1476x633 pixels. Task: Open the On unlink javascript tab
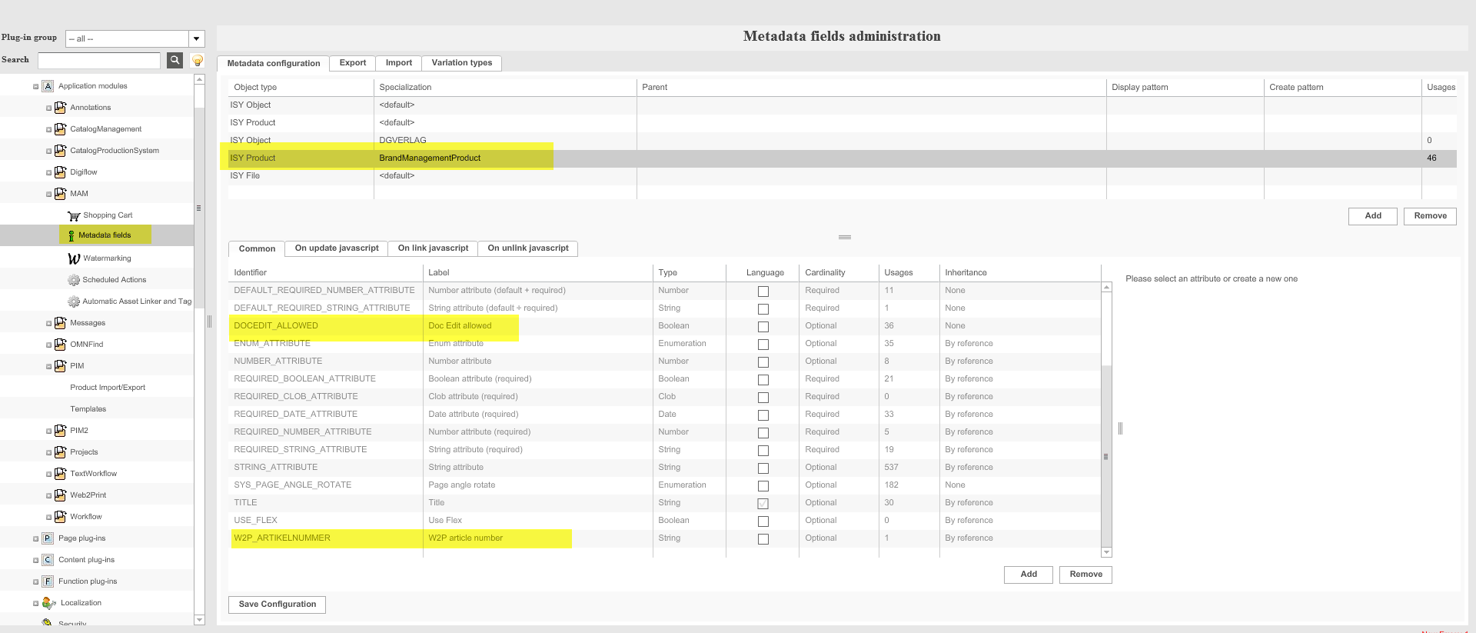tap(528, 248)
